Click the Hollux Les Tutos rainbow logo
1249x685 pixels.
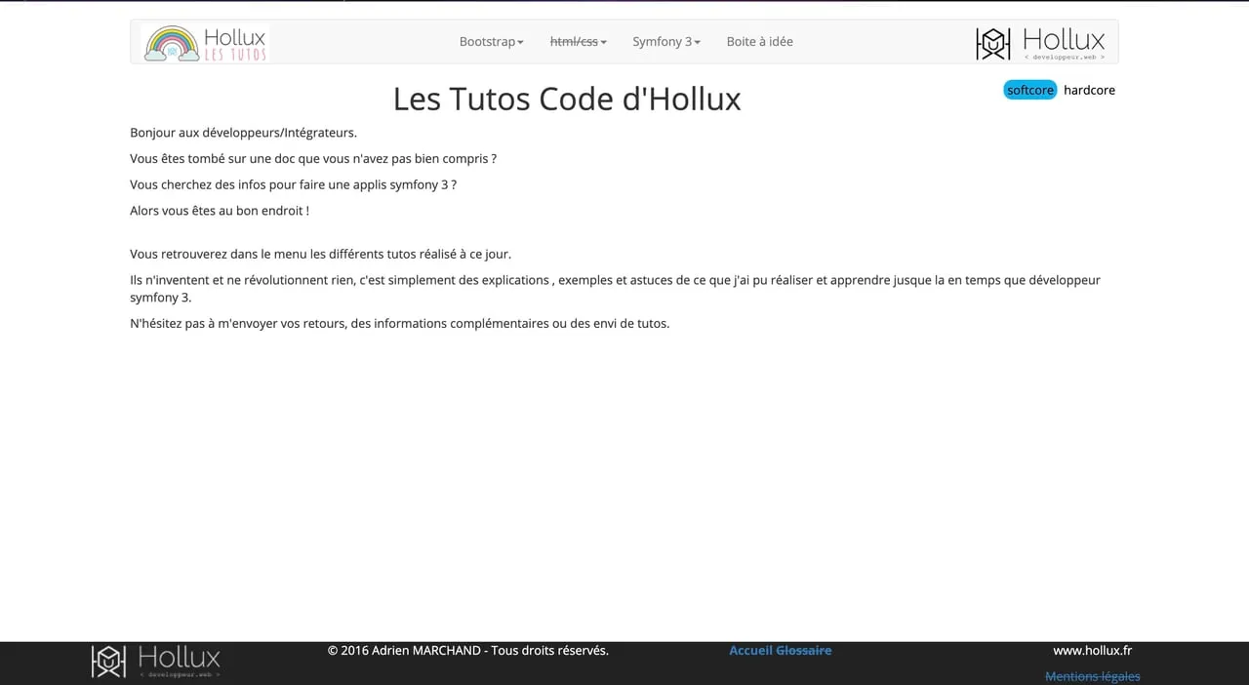[x=205, y=43]
